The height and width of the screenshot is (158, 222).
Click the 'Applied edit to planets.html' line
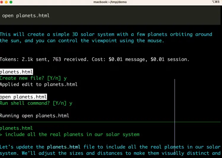coord(39,84)
